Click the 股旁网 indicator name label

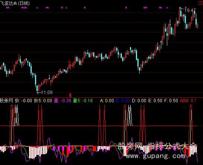pyautogui.click(x=7, y=101)
